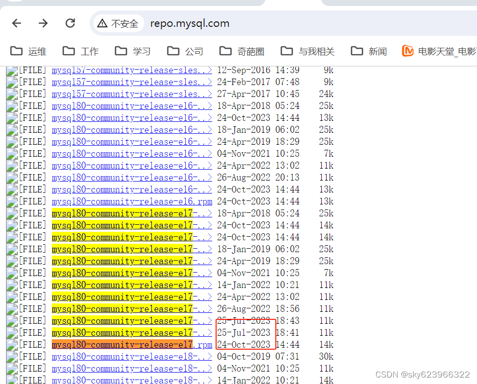Screen dimensions: 477x384
Task: Go back to the previous page
Action: pos(16,23)
